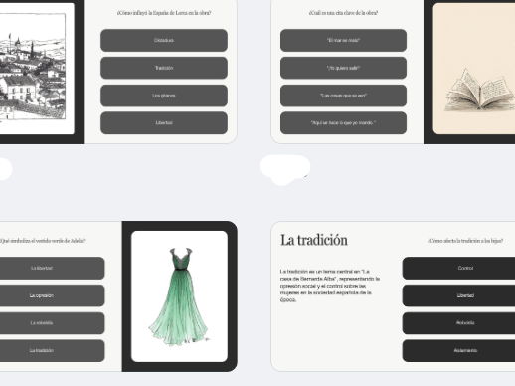Image resolution: width=515 pixels, height=386 pixels.
Task: Pick the 'Tradición' answer in Lorca question
Action: click(x=164, y=68)
